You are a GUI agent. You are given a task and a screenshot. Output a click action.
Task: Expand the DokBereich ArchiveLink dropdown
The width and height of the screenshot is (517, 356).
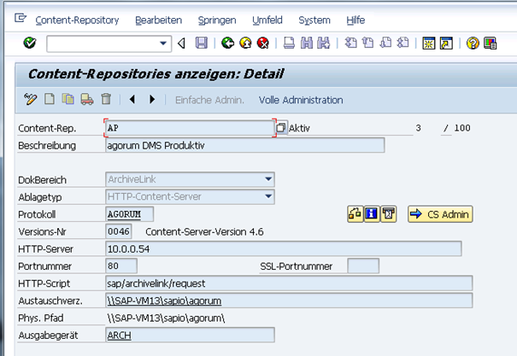click(268, 179)
